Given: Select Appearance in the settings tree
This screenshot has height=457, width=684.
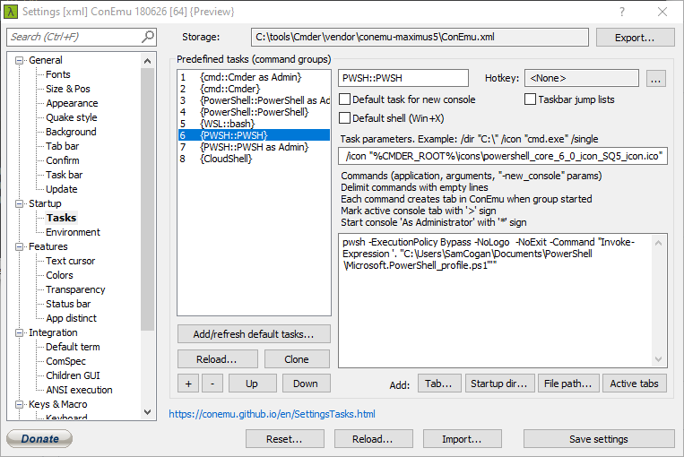Looking at the screenshot, I should click(72, 103).
